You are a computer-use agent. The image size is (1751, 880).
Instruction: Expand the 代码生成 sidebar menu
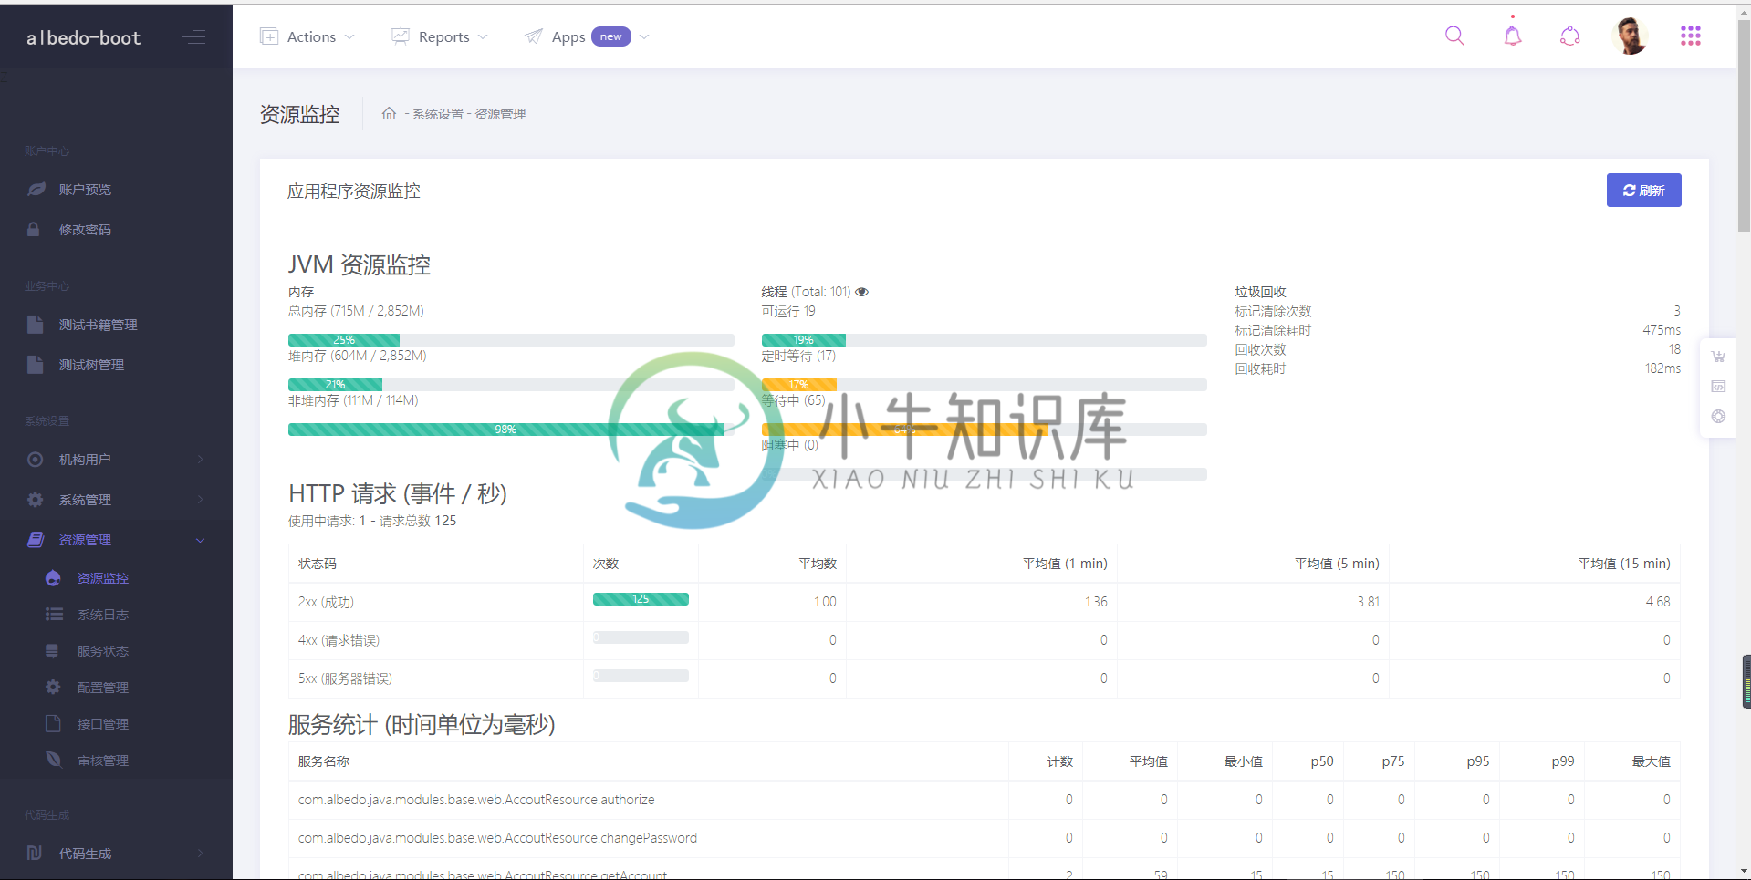click(116, 854)
